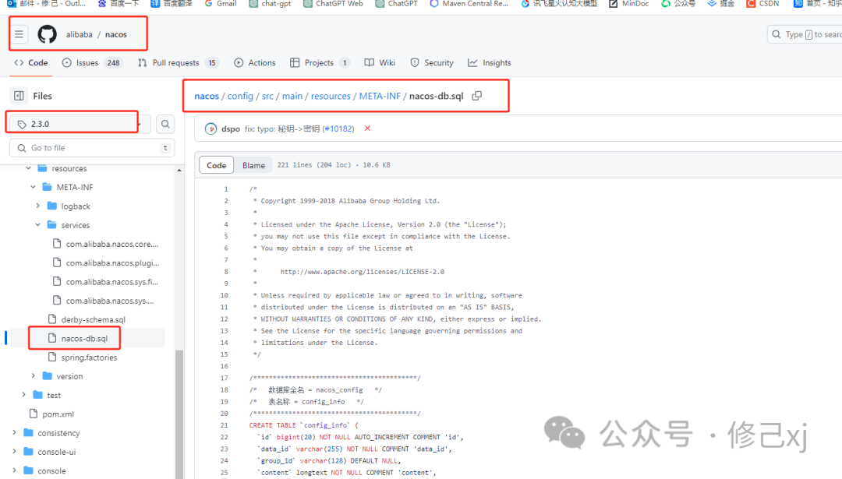Screen dimensions: 842x479
Task: Collapse the services folder chevron
Action: (38, 225)
